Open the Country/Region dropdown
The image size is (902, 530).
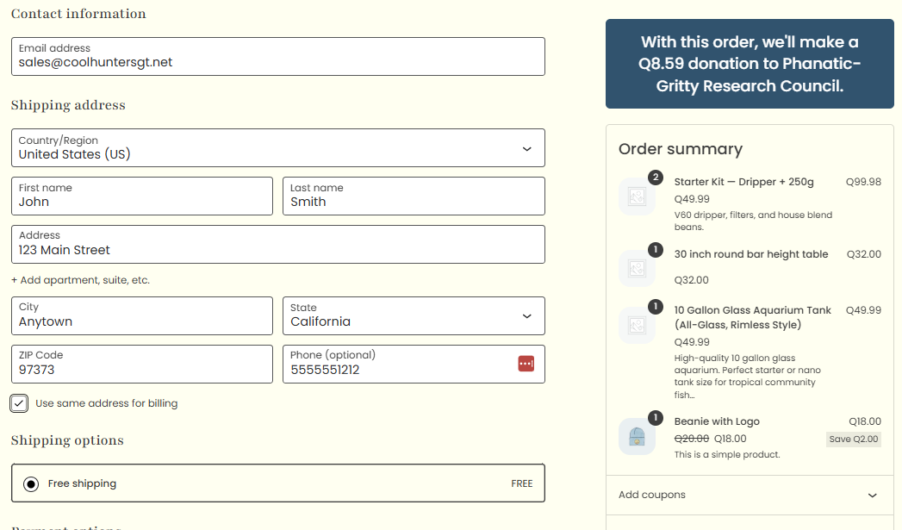click(278, 148)
